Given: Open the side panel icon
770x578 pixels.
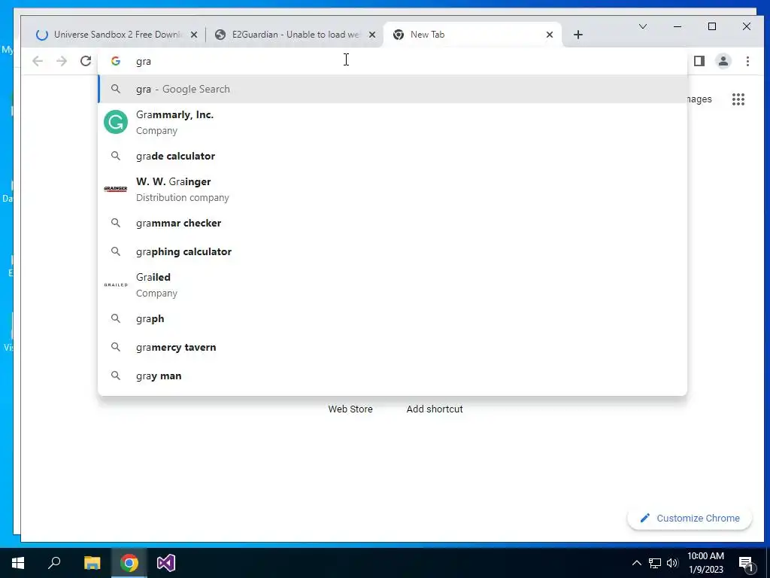Looking at the screenshot, I should point(699,61).
